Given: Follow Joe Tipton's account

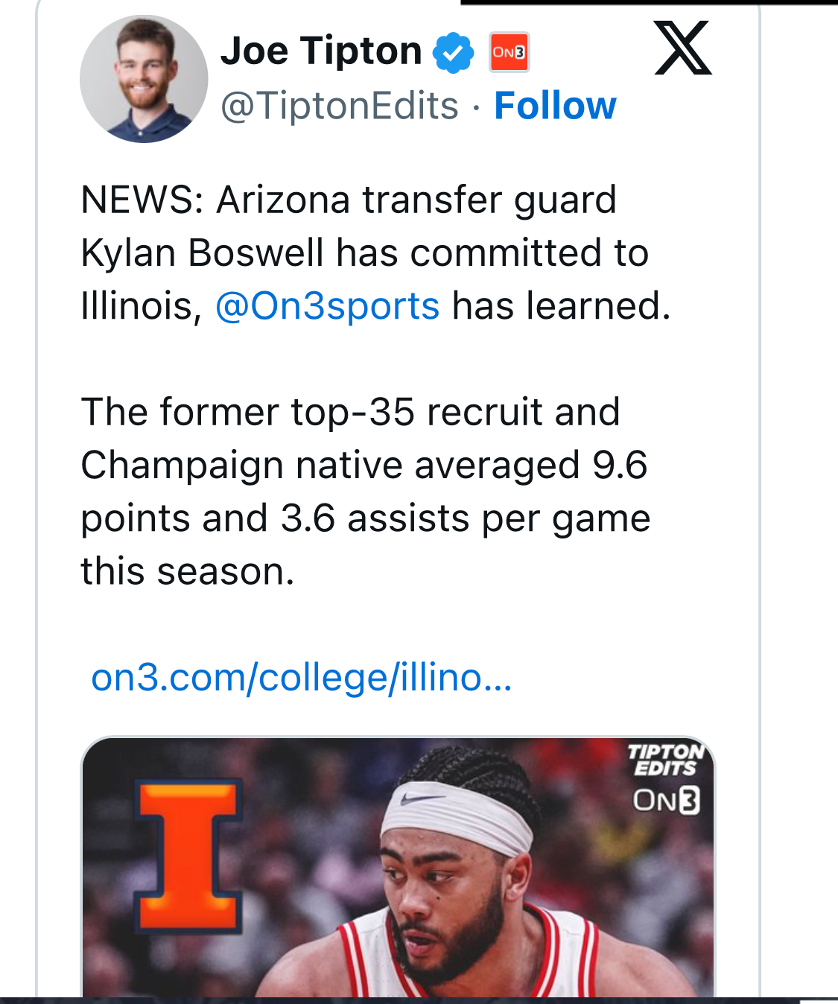Looking at the screenshot, I should [555, 106].
